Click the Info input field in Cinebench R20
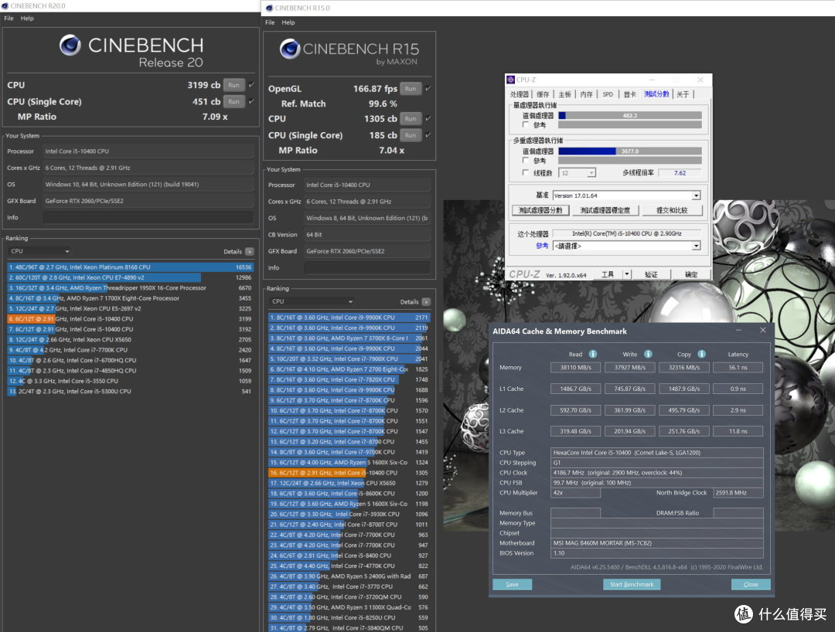The width and height of the screenshot is (835, 632). click(x=148, y=218)
